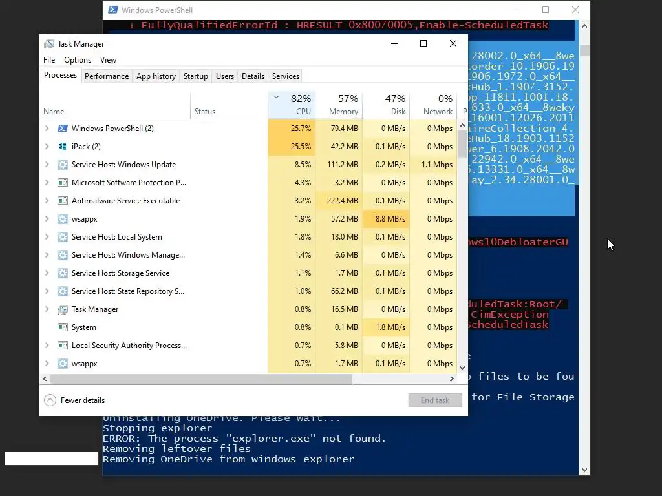This screenshot has width=662, height=496.
Task: Collapse view with Fewer details chevron
Action: [x=50, y=400]
